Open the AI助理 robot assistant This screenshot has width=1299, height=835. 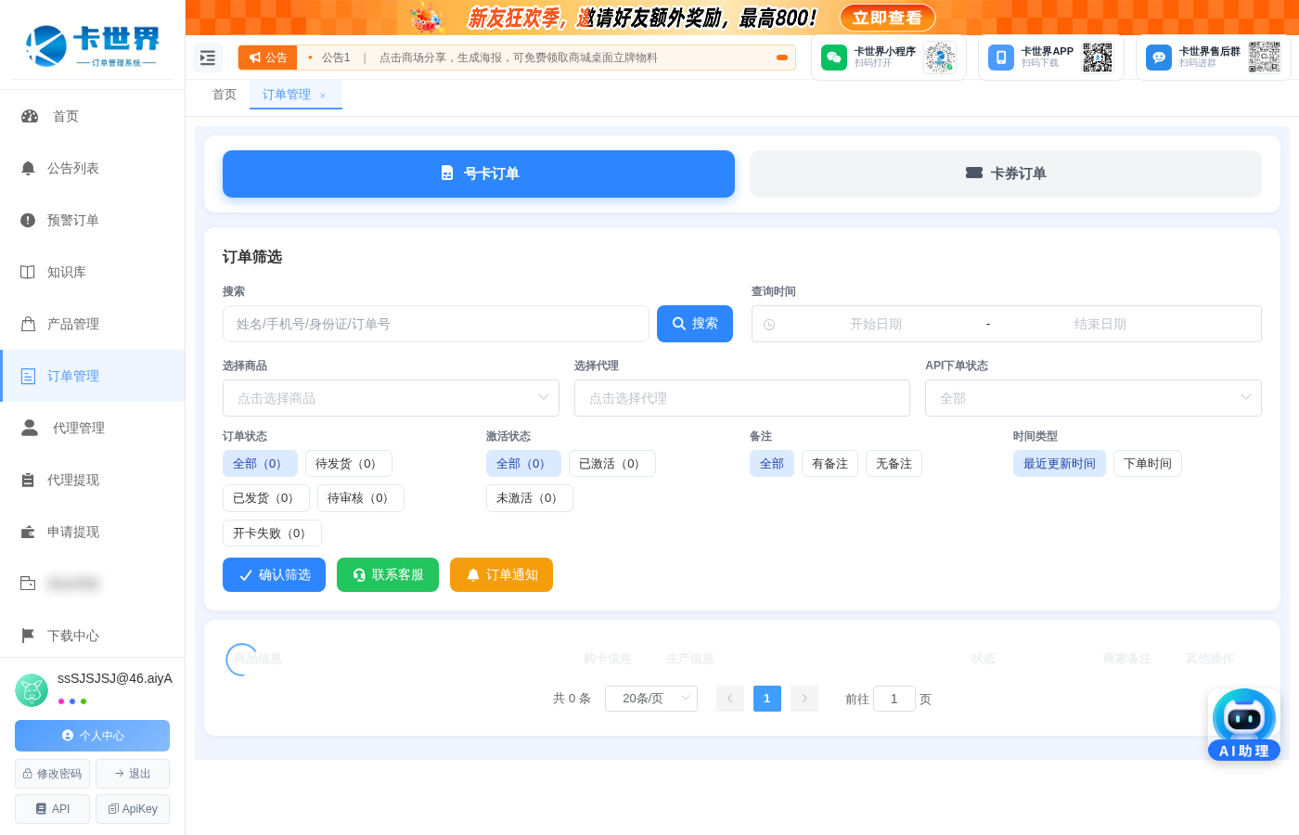point(1244,725)
